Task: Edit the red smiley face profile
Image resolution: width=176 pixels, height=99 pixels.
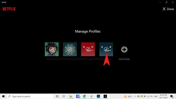Action: [88, 49]
